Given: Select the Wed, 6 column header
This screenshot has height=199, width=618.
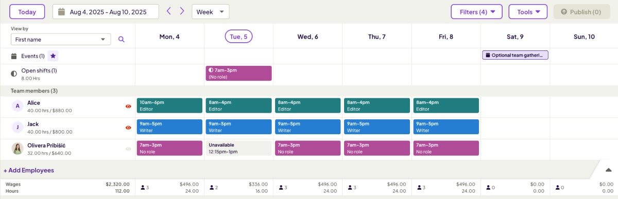Looking at the screenshot, I should point(307,37).
